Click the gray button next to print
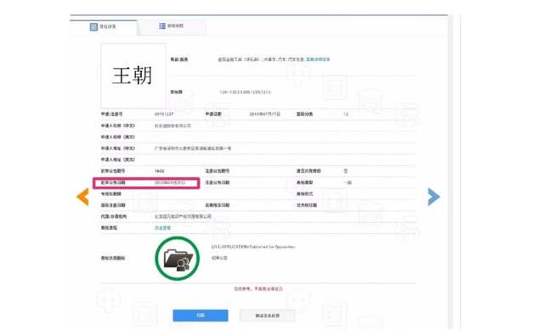Image resolution: width=544 pixels, height=335 pixels. [267, 315]
